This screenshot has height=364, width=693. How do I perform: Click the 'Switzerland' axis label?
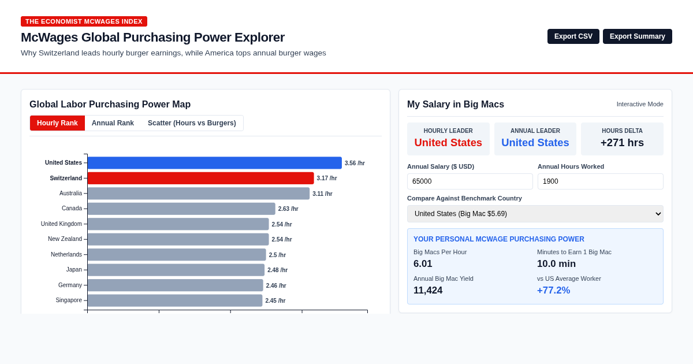tap(66, 179)
